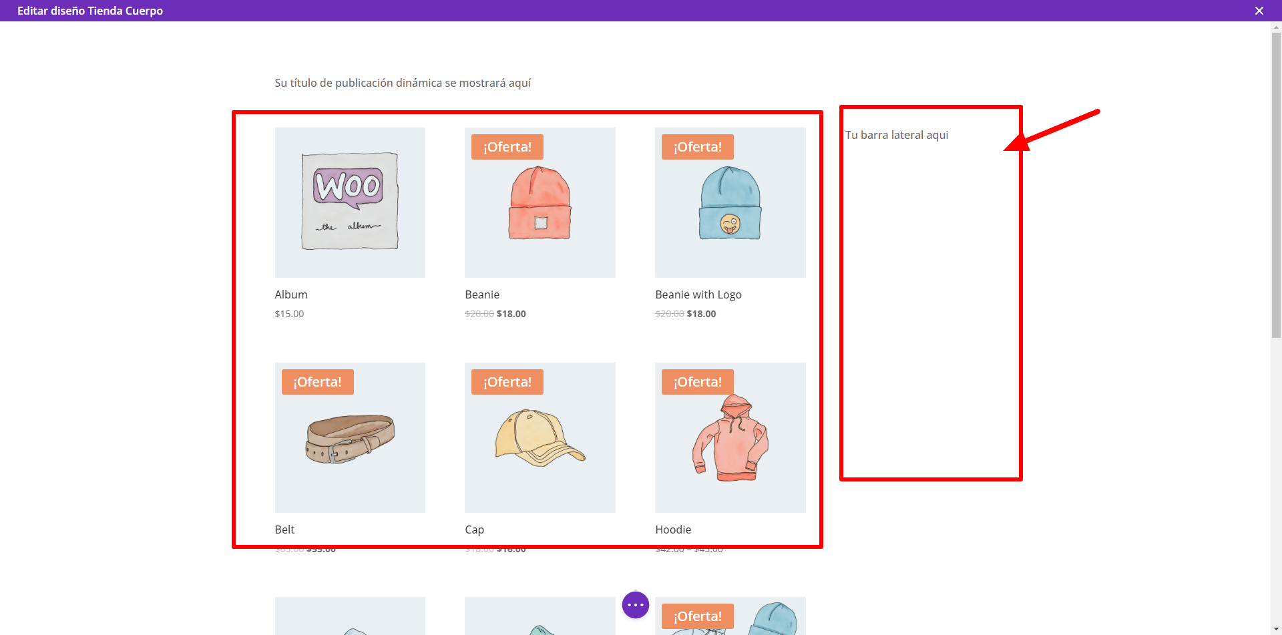Open the Cap product title link

coord(474,530)
